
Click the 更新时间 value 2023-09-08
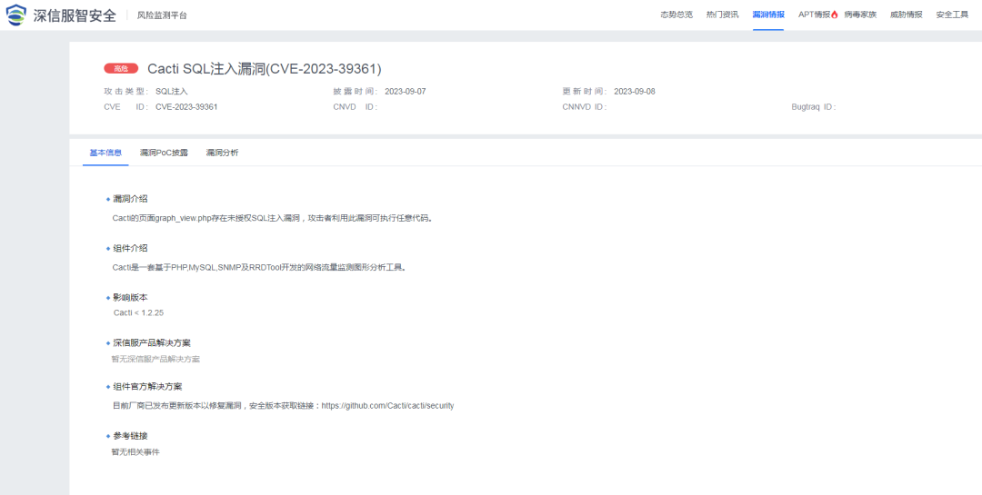pos(635,92)
